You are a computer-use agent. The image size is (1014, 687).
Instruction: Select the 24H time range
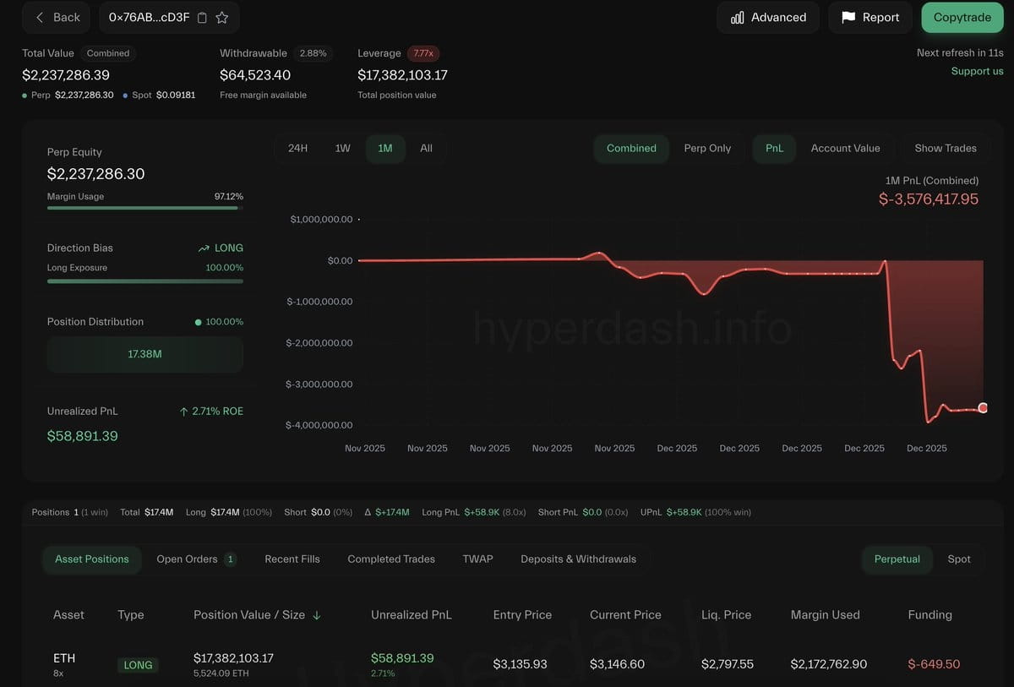[x=297, y=148]
